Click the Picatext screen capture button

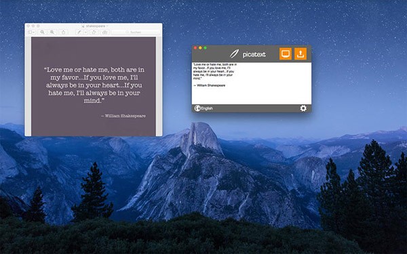click(x=286, y=54)
